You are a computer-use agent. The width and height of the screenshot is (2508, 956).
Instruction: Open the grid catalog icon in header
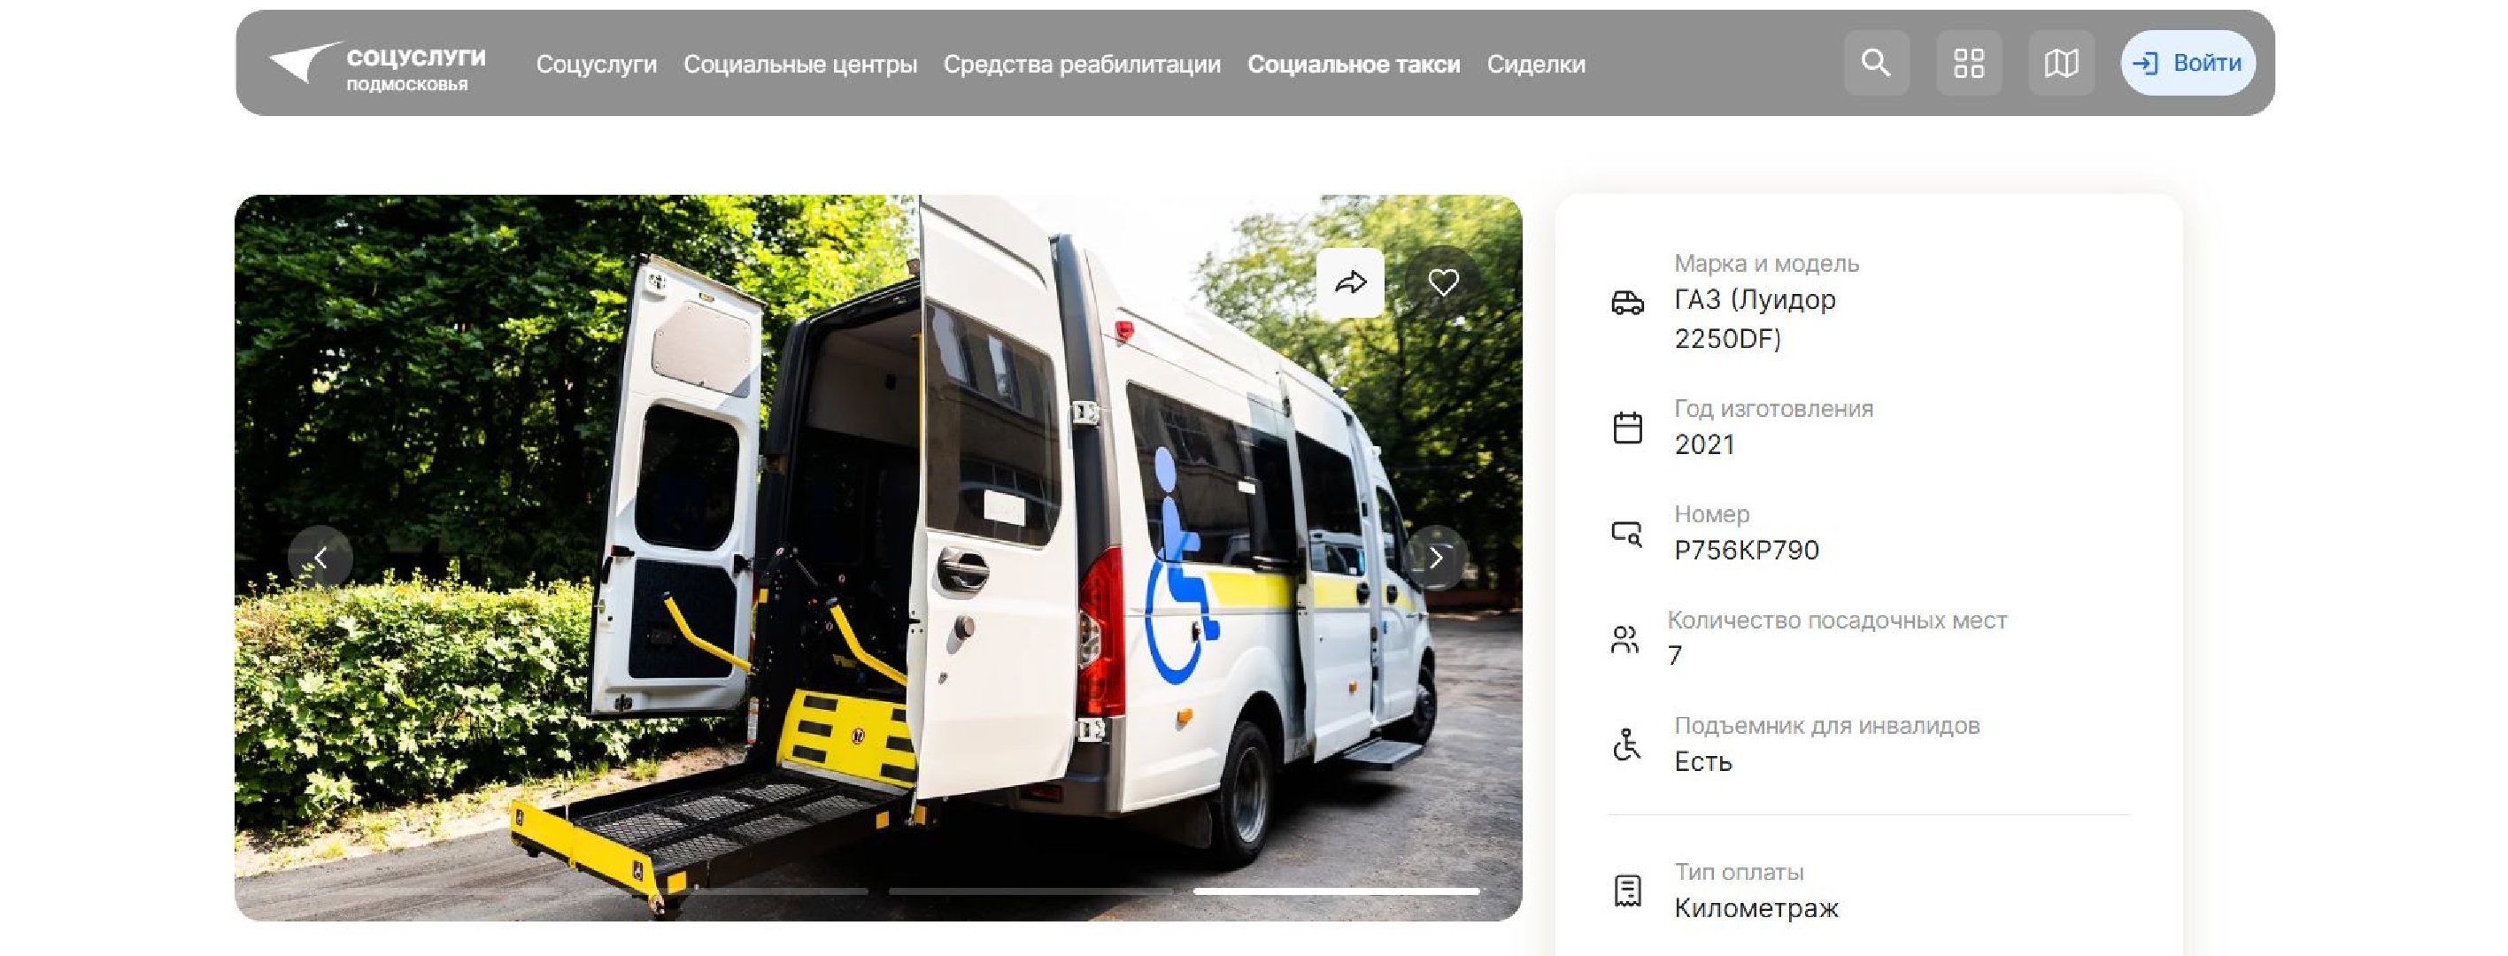click(1969, 63)
